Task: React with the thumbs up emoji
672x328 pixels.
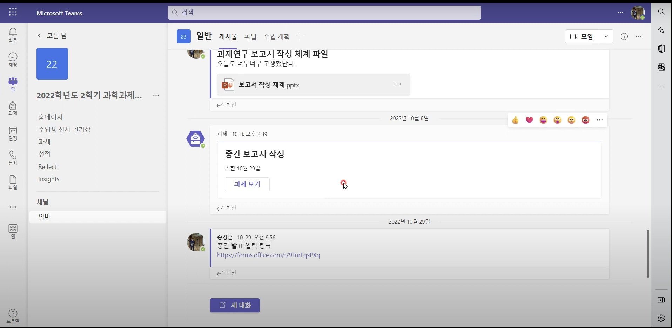Action: click(x=515, y=120)
